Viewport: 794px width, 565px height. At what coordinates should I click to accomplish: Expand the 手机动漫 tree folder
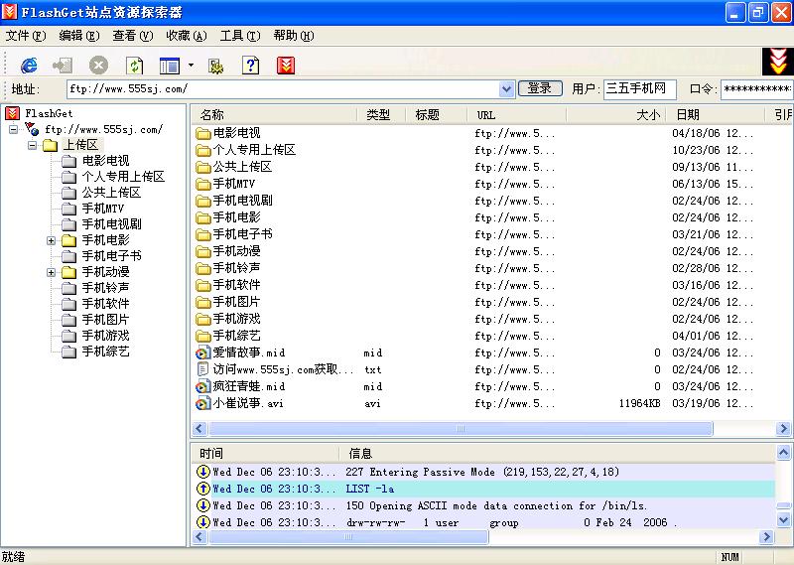pyautogui.click(x=52, y=273)
